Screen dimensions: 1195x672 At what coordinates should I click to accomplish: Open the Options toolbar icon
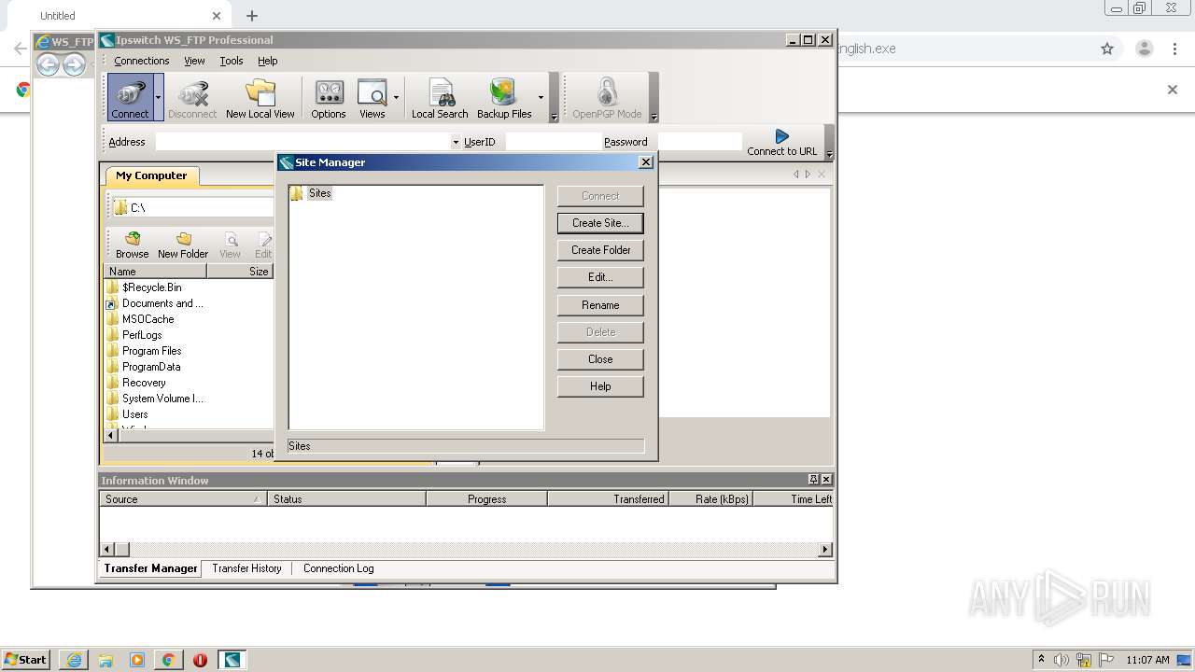329,97
